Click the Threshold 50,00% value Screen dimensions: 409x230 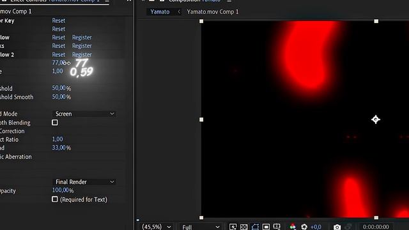[61, 88]
